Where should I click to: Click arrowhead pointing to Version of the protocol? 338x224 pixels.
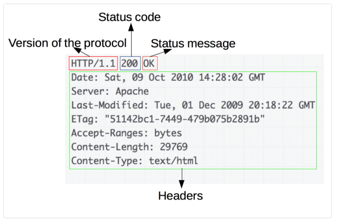(x=77, y=50)
